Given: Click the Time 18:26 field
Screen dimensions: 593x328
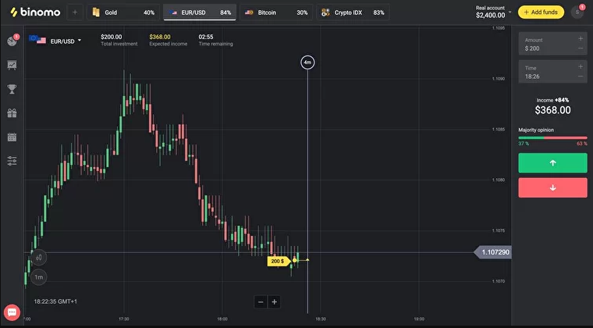Looking at the screenshot, I should tap(553, 72).
